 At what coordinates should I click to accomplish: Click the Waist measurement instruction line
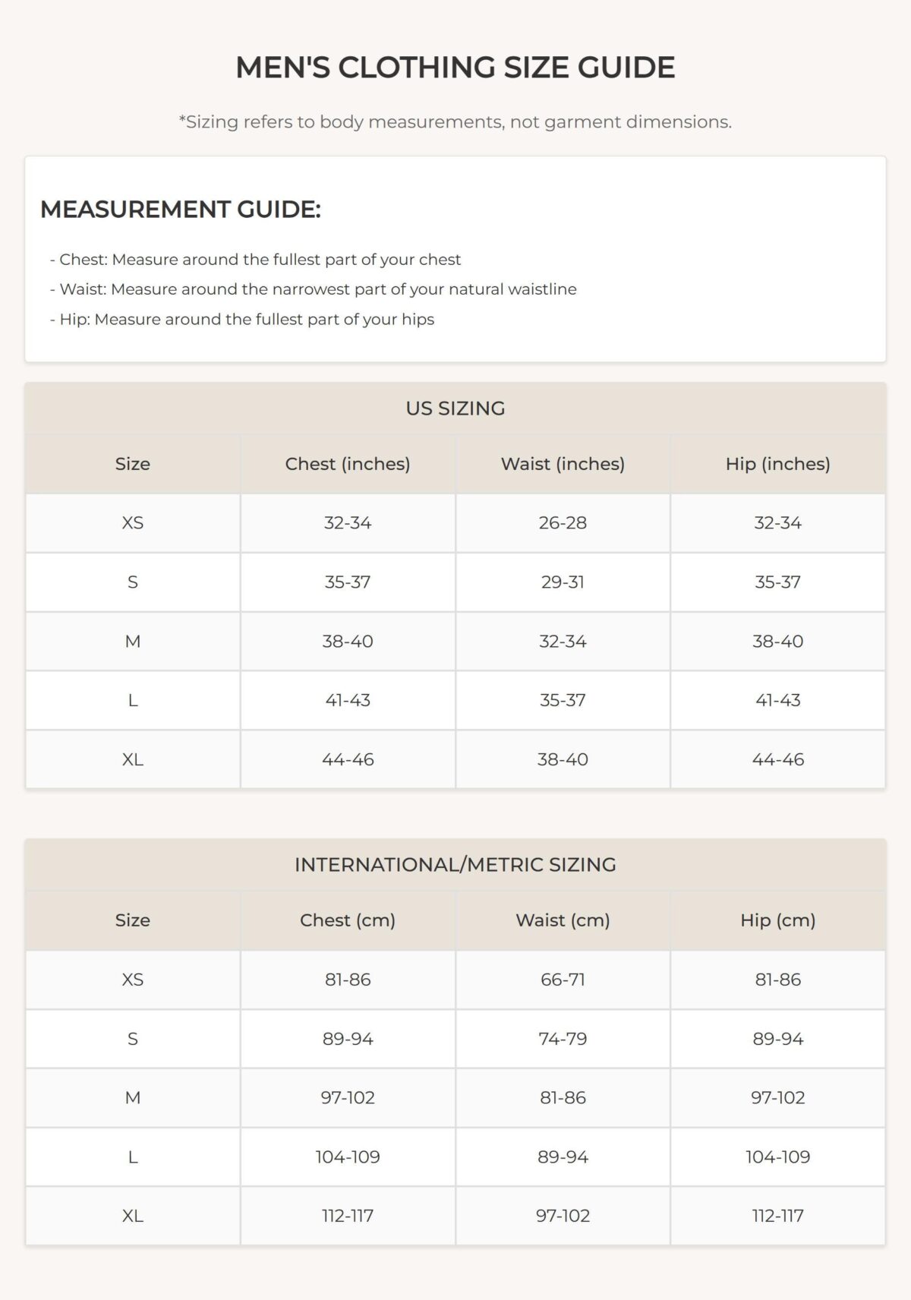313,289
